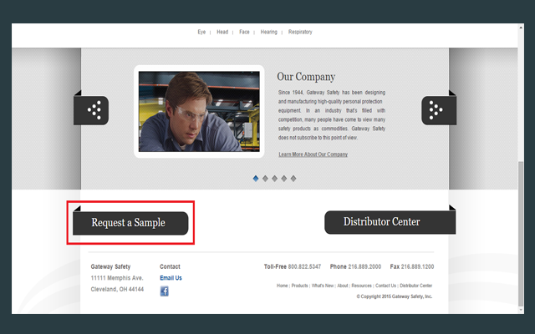Open the footer Contact Us link
Screen dimensions: 535x334
385,286
